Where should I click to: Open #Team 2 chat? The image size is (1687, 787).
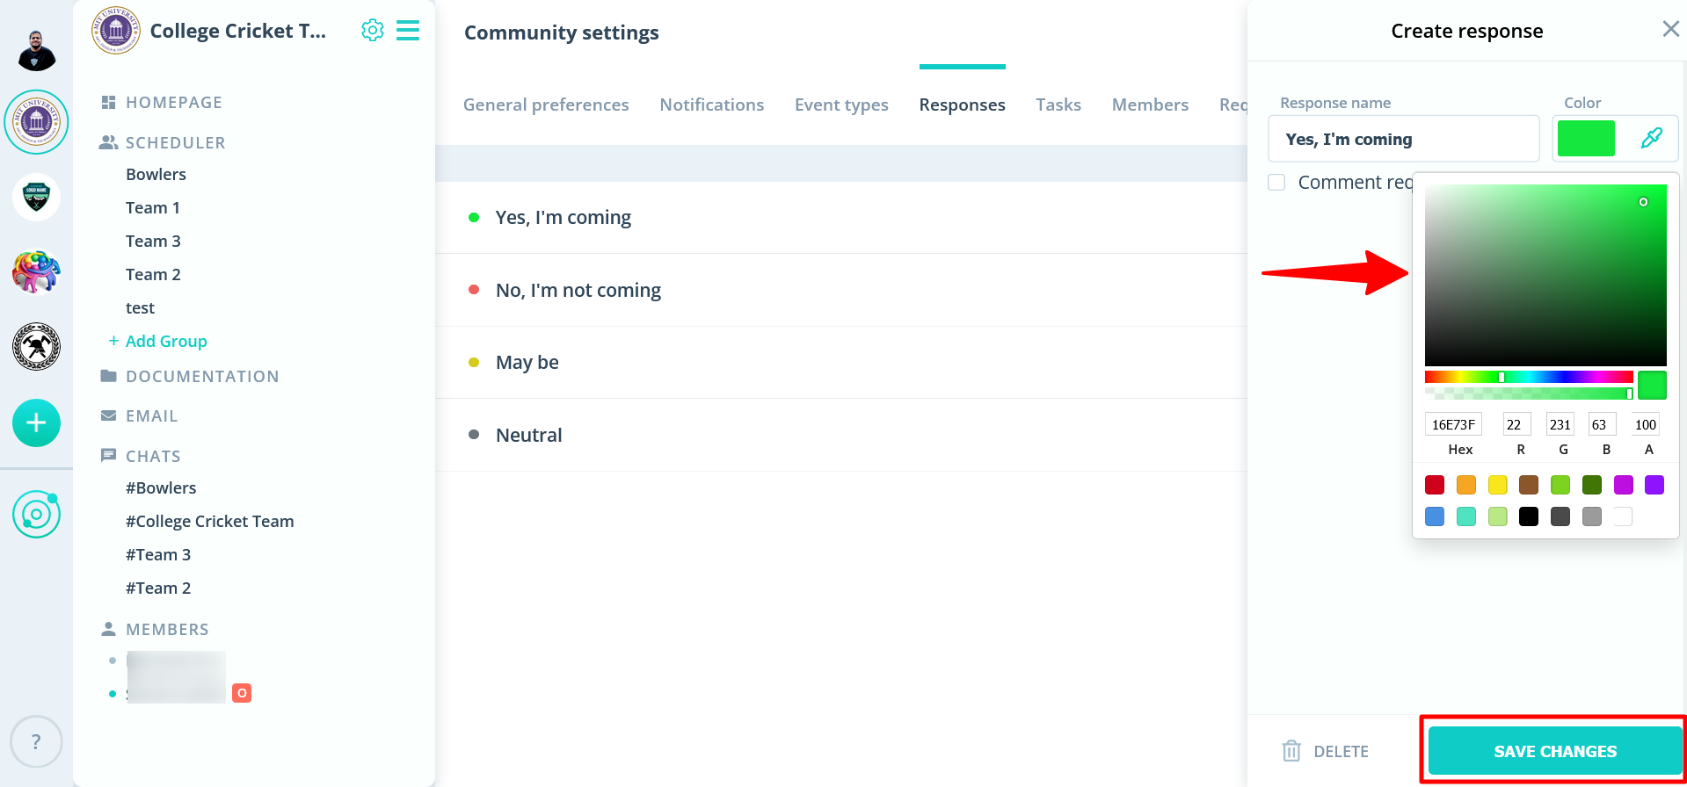pyautogui.click(x=158, y=588)
